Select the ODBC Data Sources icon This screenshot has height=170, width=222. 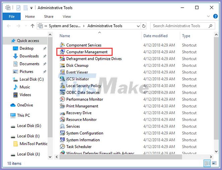point(62,92)
